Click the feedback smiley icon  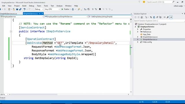click(144, 2)
